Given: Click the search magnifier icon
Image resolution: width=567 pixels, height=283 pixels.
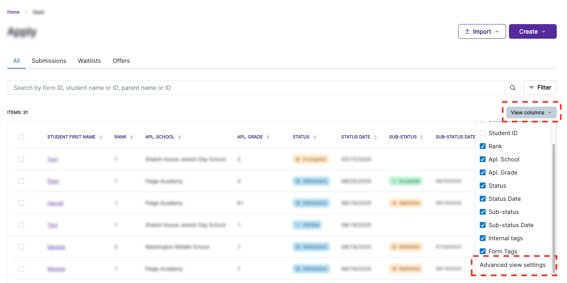Looking at the screenshot, I should click(x=513, y=88).
